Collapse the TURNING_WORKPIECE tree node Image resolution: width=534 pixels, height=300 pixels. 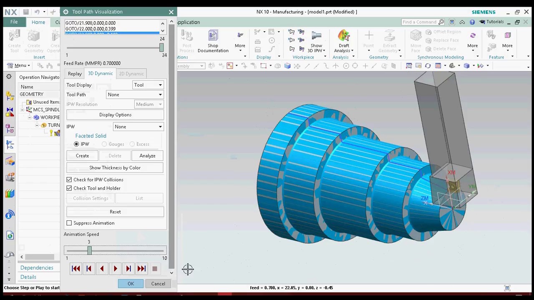coord(37,125)
